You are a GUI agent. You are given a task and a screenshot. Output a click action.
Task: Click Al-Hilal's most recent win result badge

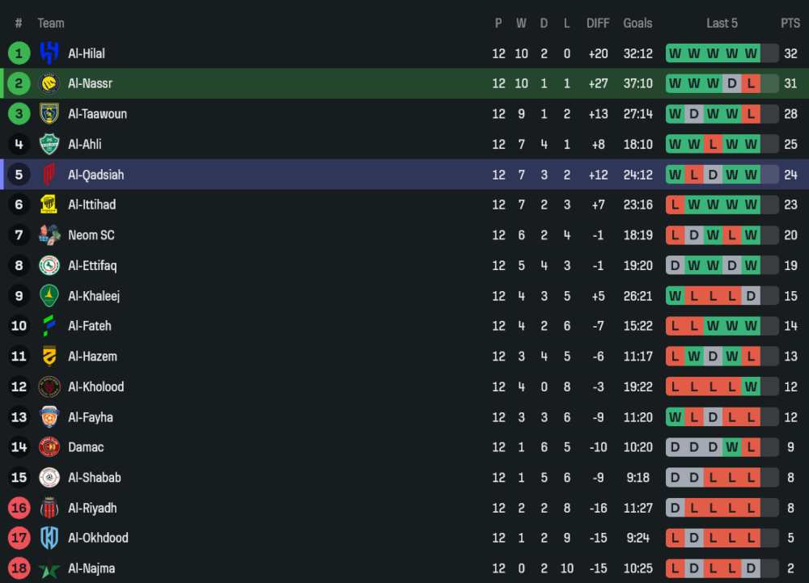[x=751, y=53]
